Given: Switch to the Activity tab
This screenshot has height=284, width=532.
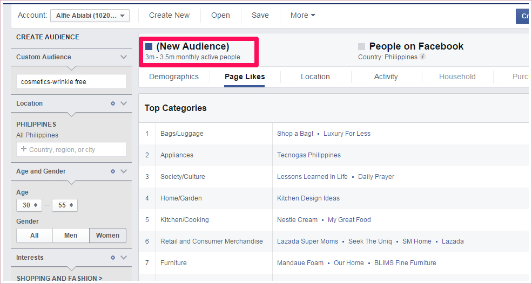Looking at the screenshot, I should coord(386,77).
